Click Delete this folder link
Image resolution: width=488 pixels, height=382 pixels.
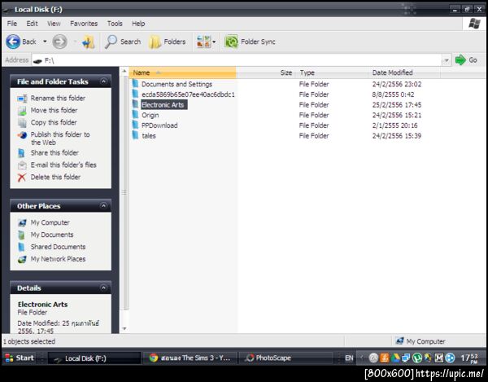pyautogui.click(x=55, y=177)
